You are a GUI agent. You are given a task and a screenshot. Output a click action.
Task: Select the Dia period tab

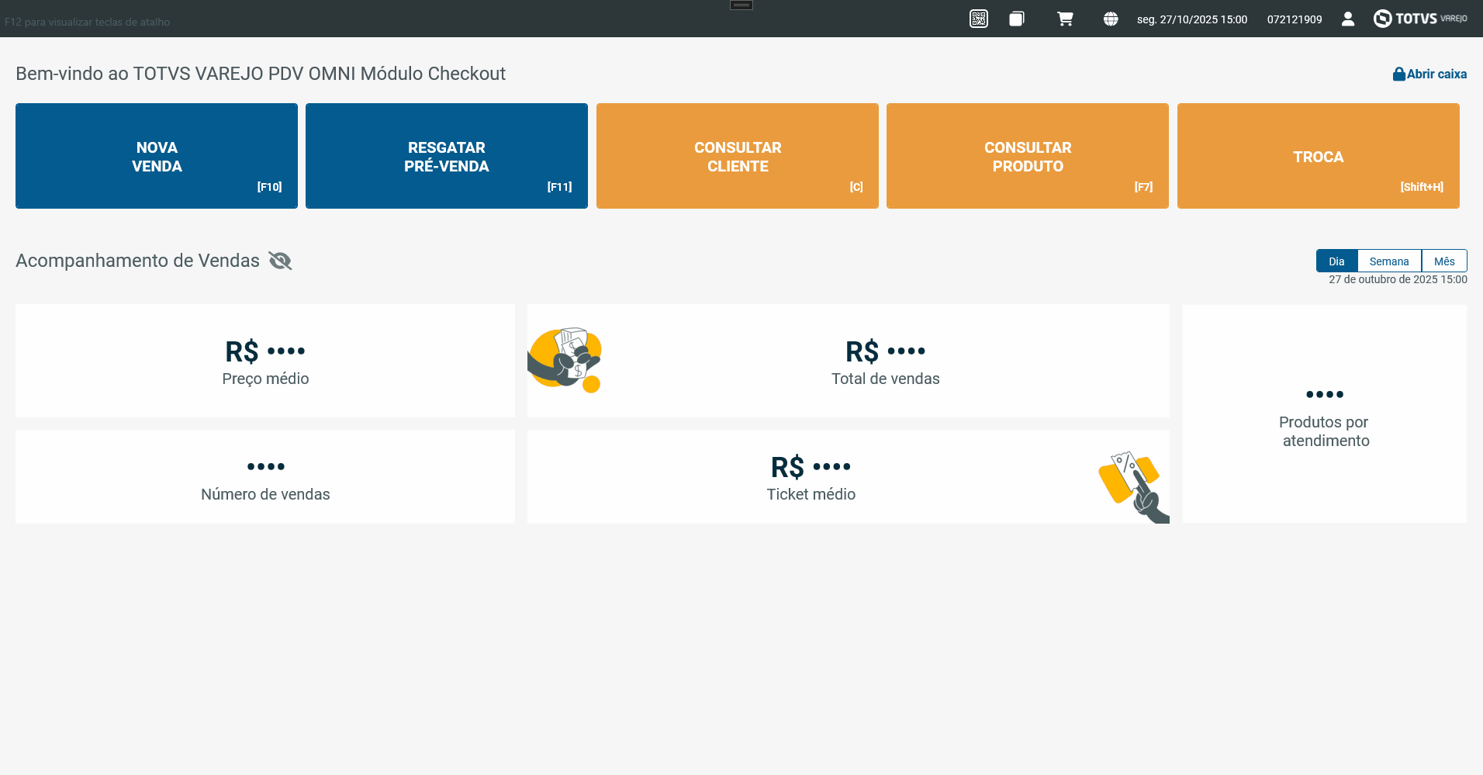click(1336, 261)
